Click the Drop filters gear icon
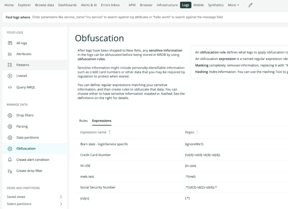288x209 pixels. pos(10,116)
